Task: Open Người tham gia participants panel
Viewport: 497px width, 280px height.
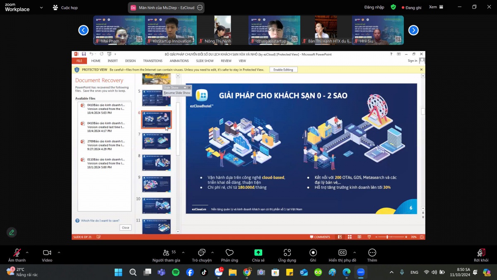Action: click(166, 253)
